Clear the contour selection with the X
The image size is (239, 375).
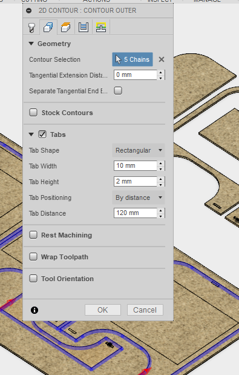(162, 59)
